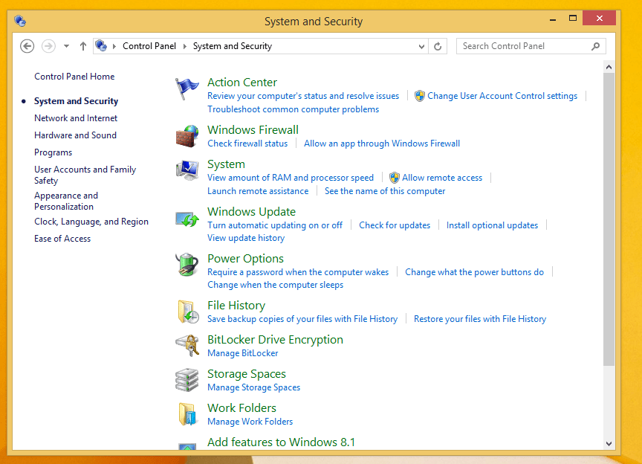This screenshot has width=642, height=464.
Task: Open File History folder icon
Action: pos(188,312)
